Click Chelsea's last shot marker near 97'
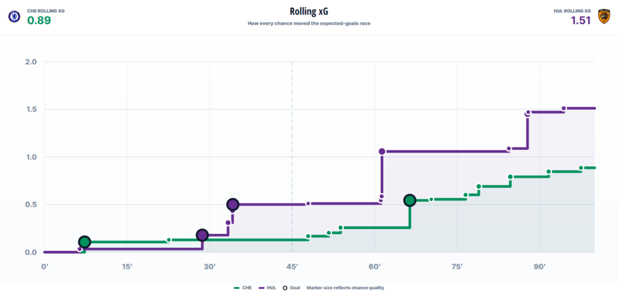 pos(581,168)
